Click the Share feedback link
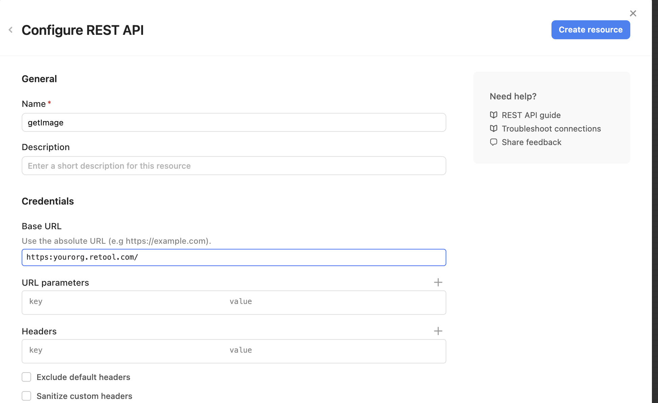The height and width of the screenshot is (403, 658). click(x=531, y=142)
